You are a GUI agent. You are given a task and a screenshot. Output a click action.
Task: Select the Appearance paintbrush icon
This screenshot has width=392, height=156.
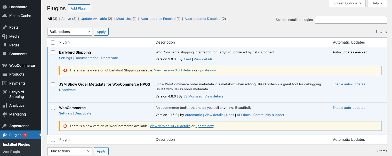coord(5,126)
